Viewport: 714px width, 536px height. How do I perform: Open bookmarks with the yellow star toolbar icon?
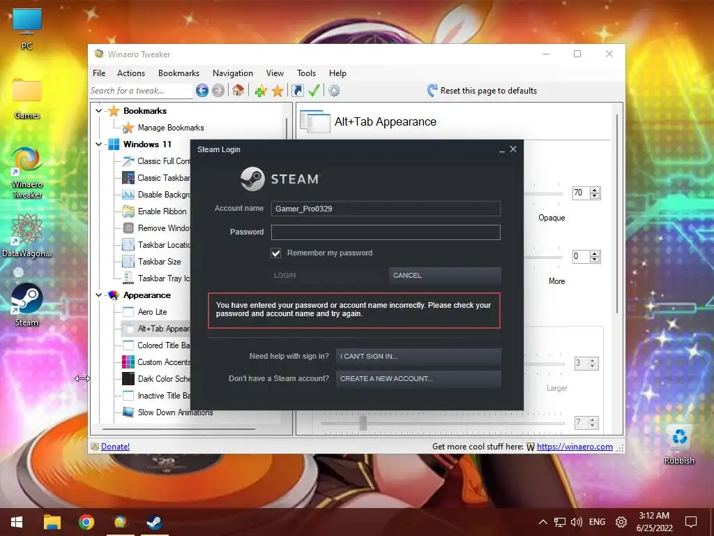278,91
